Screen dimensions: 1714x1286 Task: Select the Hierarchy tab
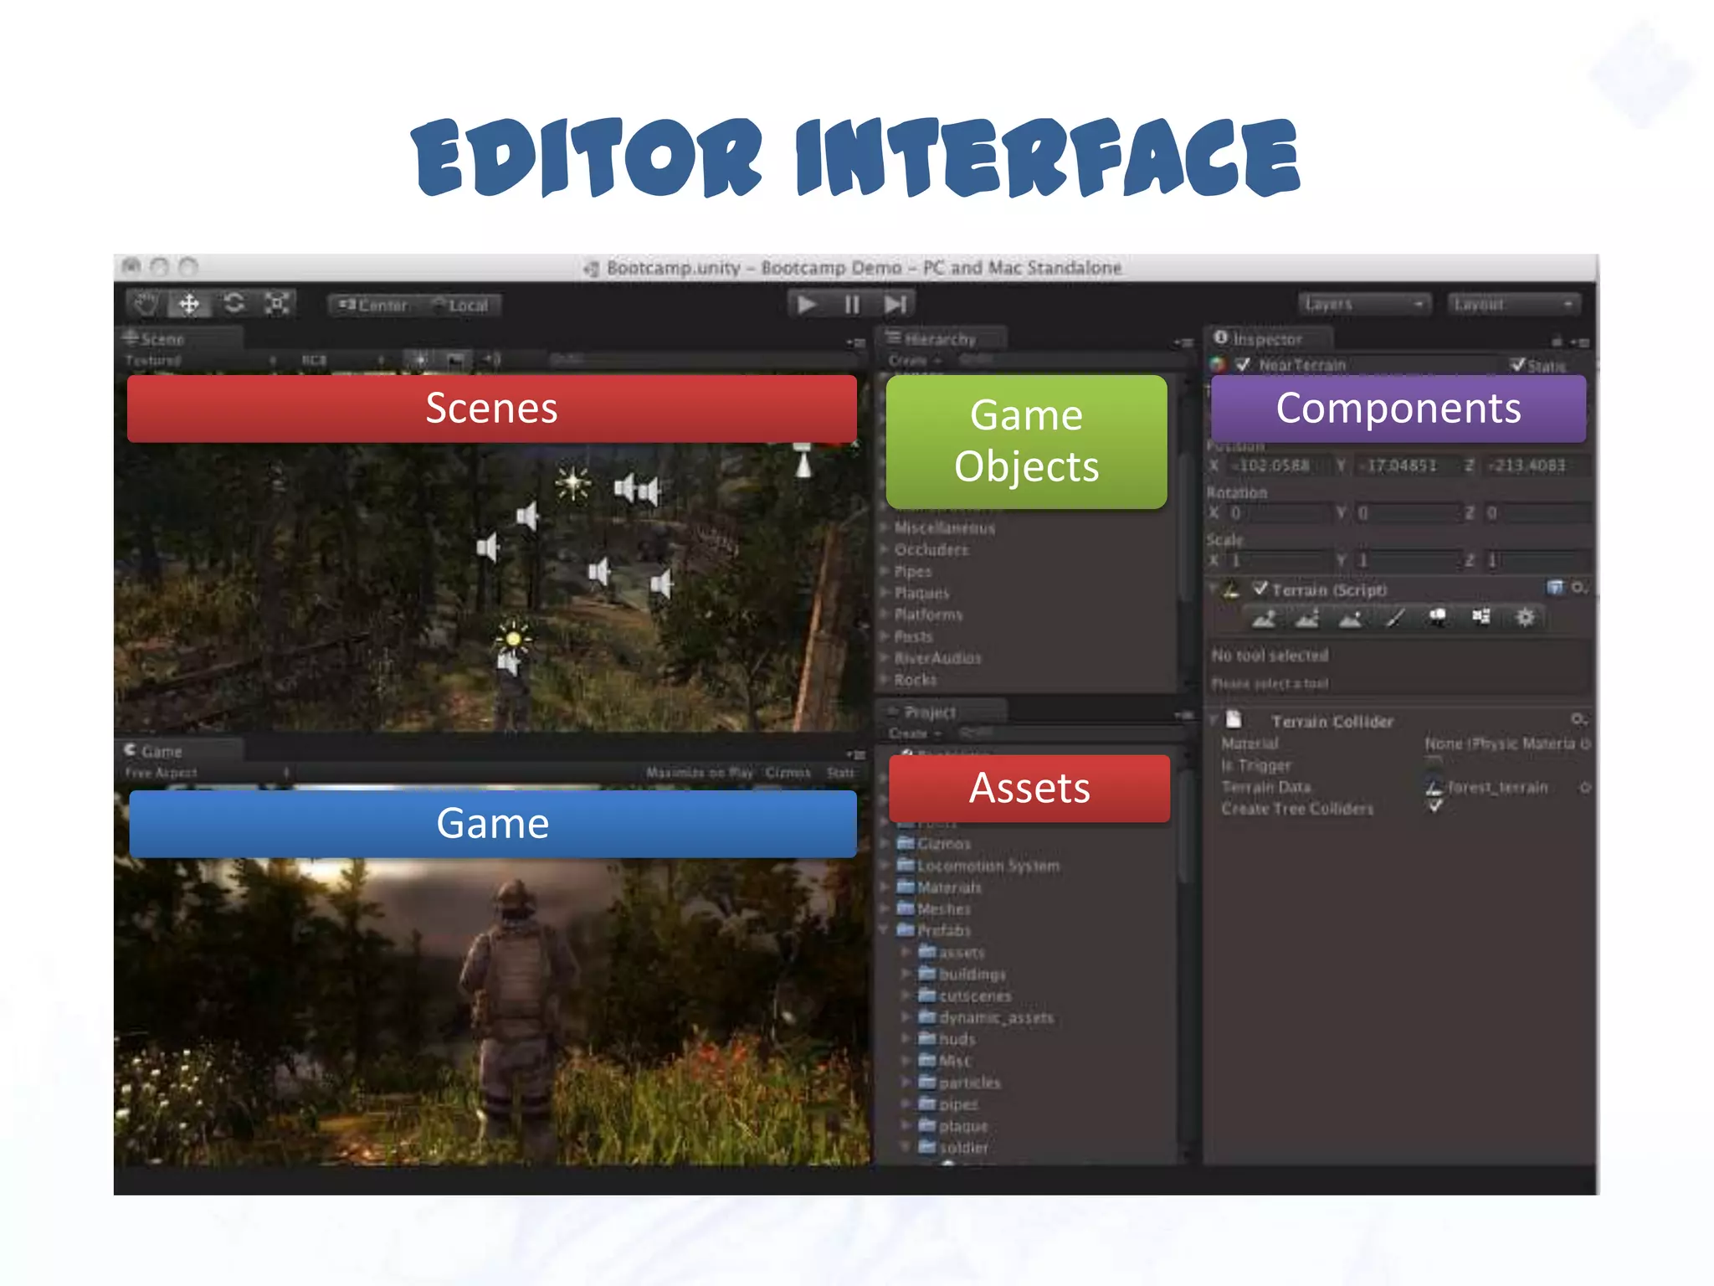[942, 338]
